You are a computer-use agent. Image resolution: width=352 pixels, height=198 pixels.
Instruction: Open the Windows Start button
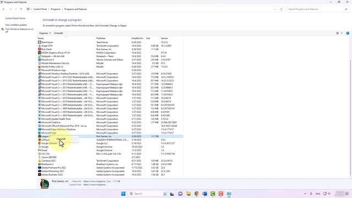click(x=123, y=194)
